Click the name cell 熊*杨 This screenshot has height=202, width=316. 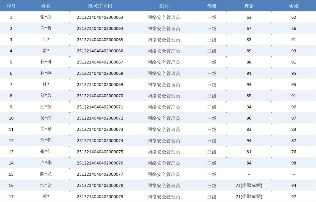(x=46, y=129)
